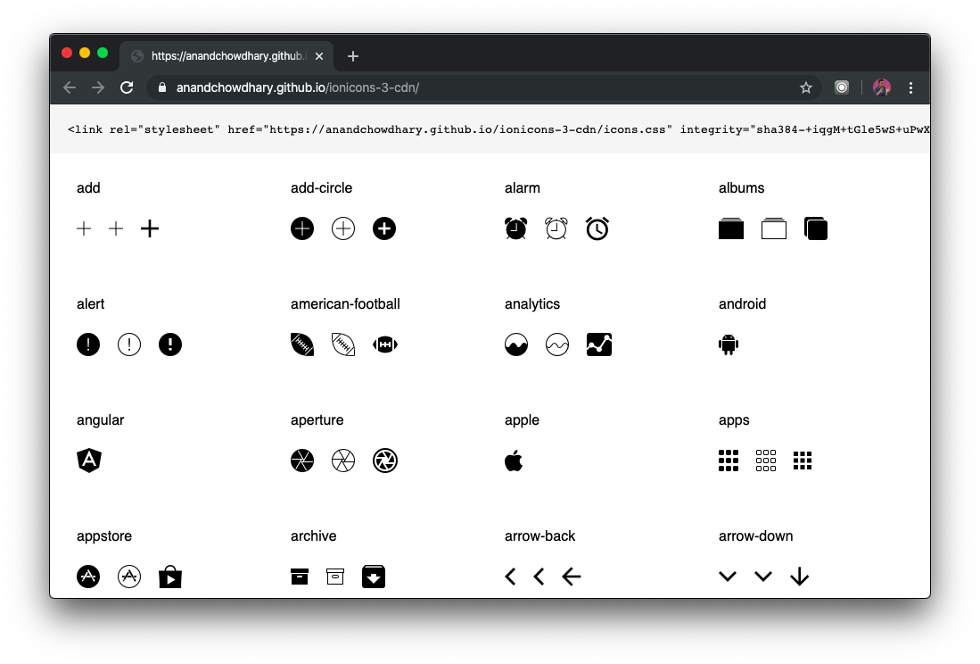Click the outlined american-football icon

click(x=343, y=344)
